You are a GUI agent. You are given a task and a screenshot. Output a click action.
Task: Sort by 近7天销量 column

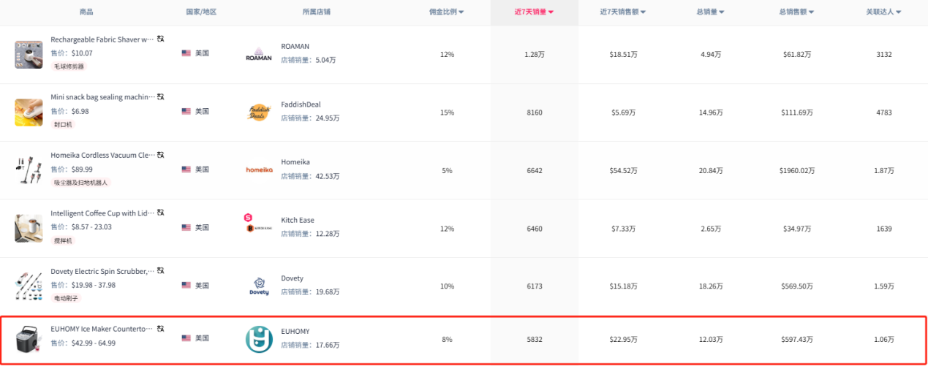pyautogui.click(x=534, y=12)
